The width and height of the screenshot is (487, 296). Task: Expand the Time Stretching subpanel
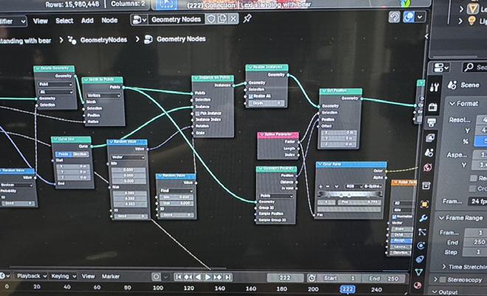tap(443, 267)
